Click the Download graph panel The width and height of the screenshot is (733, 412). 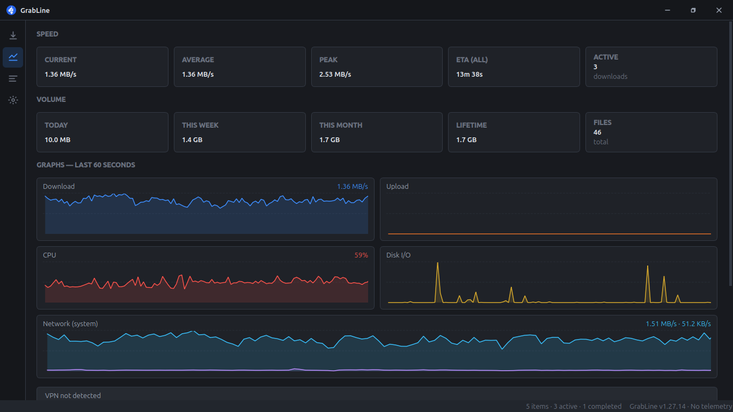(205, 209)
